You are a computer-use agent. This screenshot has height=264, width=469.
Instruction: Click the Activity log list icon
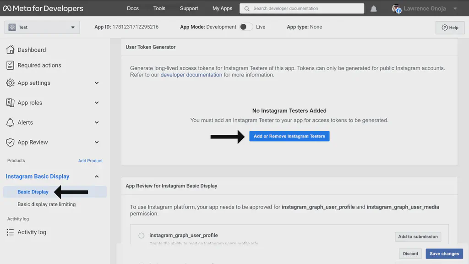point(10,232)
